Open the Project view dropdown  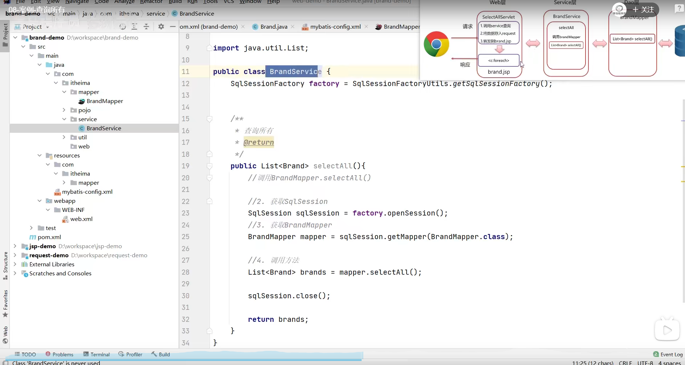coord(32,26)
